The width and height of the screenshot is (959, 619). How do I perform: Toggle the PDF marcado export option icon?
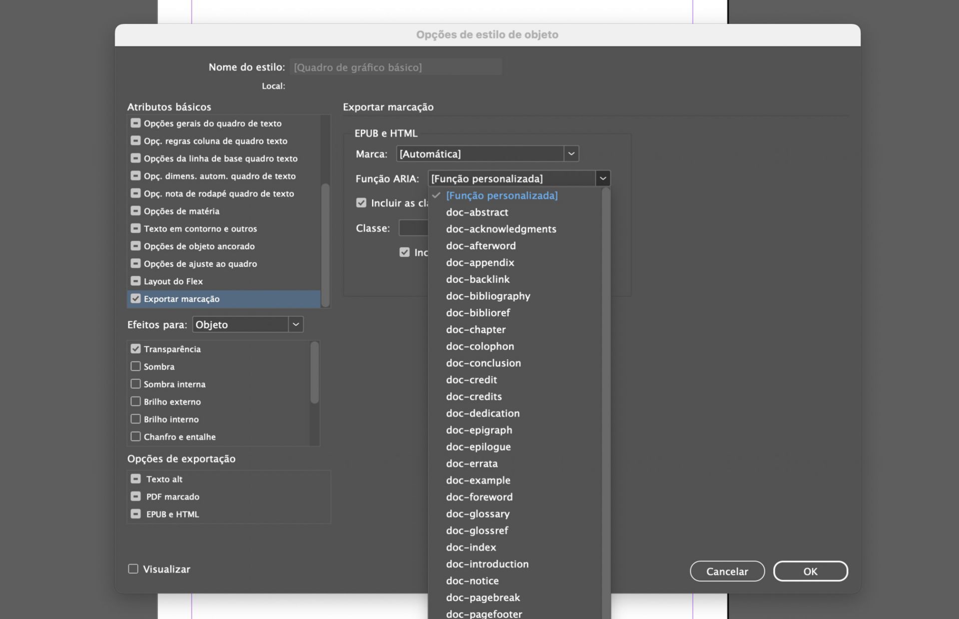click(135, 496)
